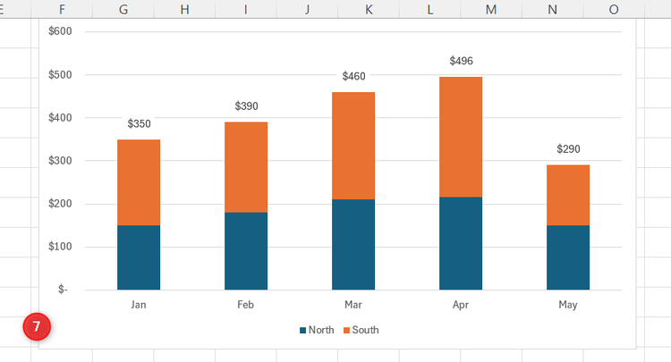The width and height of the screenshot is (671, 362).
Task: Click the $100 vertical axis label
Action: (x=60, y=247)
